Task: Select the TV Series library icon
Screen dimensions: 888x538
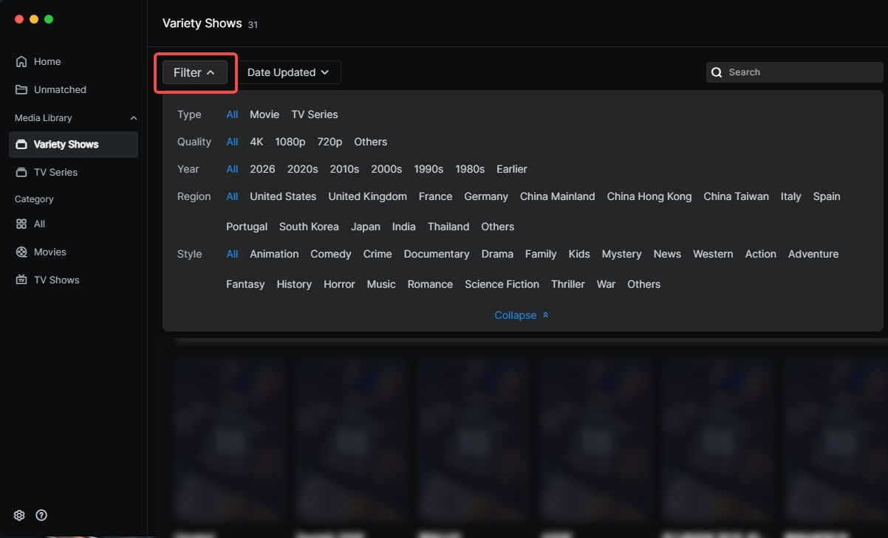Action: [21, 173]
